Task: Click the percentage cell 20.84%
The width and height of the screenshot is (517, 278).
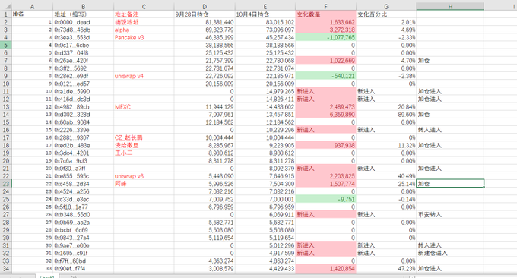Action: coord(386,107)
